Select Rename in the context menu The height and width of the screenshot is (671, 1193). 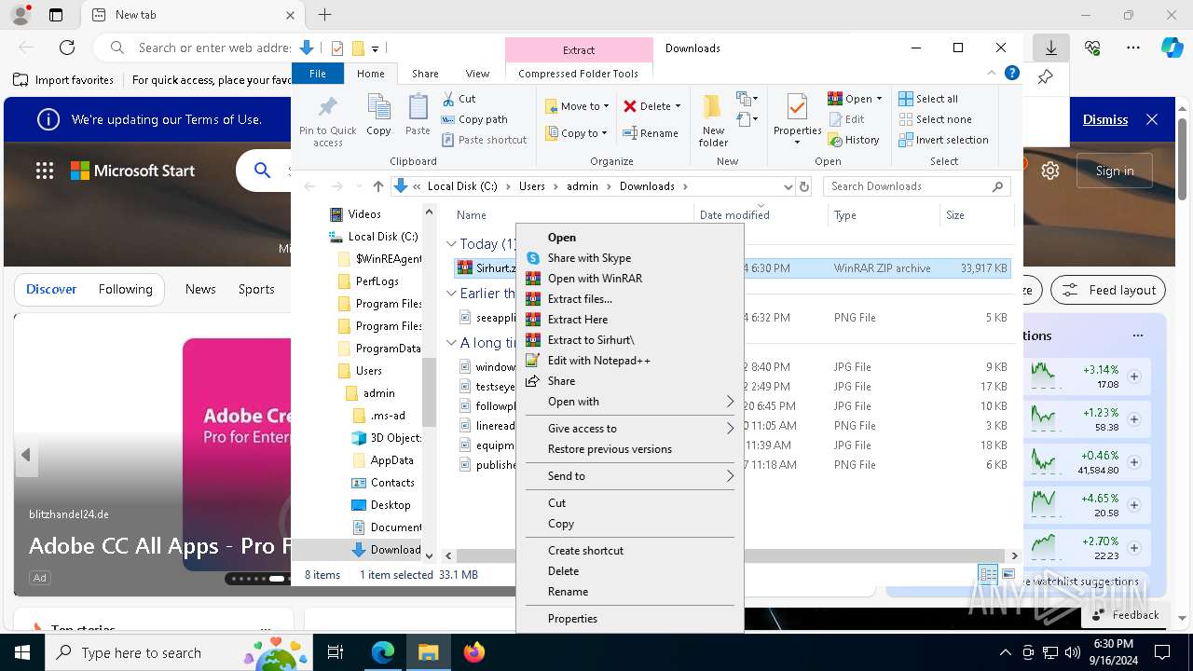pyautogui.click(x=630, y=592)
